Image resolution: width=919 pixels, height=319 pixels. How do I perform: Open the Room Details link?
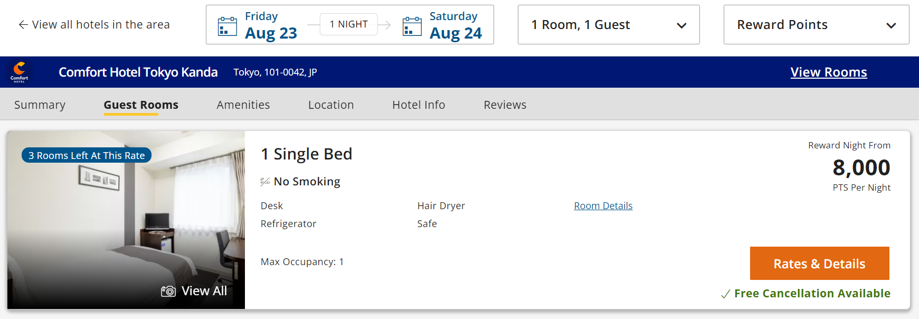[x=603, y=205]
